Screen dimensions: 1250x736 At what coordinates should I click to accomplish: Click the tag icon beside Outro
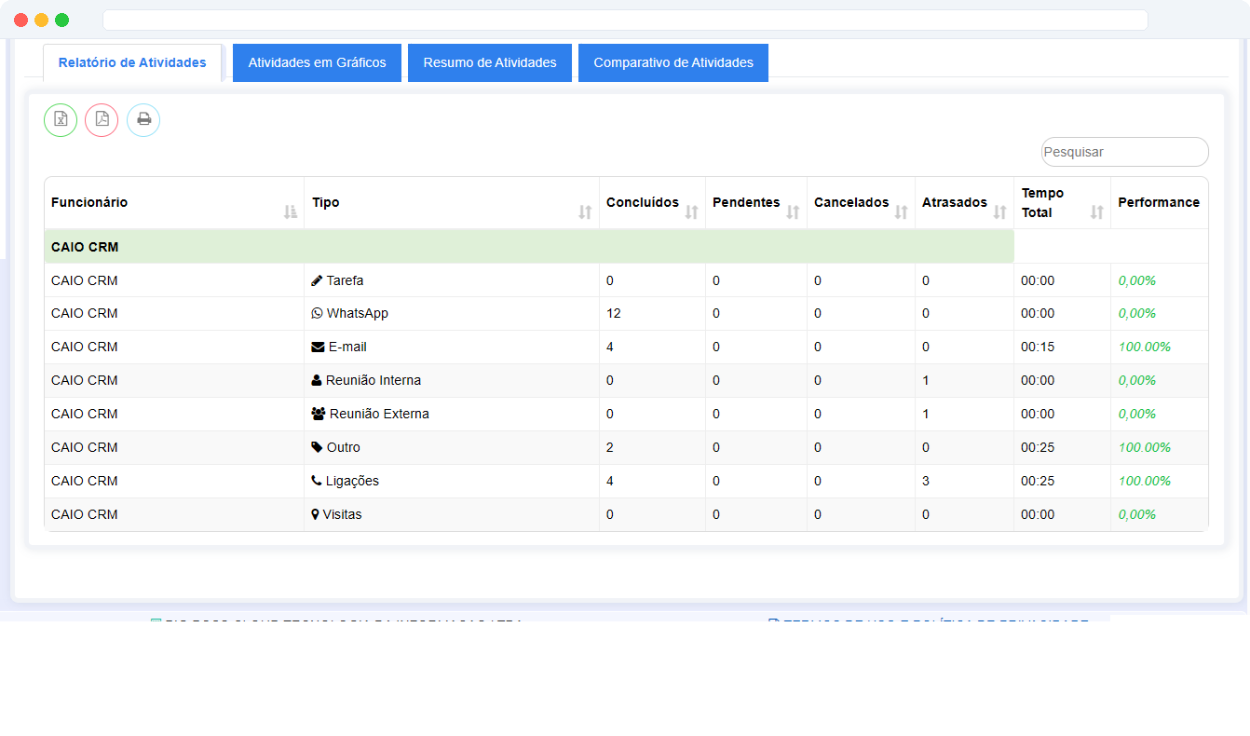click(x=317, y=448)
